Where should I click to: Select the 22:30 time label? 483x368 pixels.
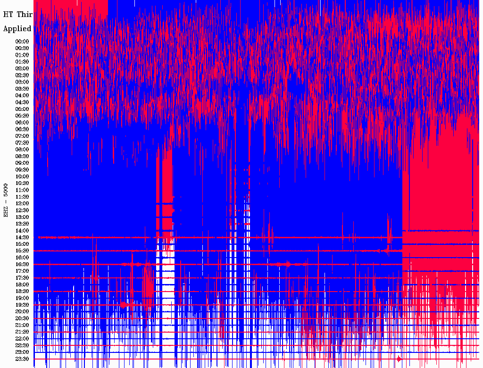[x=22, y=345]
